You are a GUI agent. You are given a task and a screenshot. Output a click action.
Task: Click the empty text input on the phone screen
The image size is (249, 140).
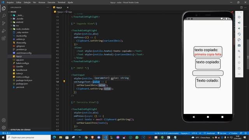208,73
